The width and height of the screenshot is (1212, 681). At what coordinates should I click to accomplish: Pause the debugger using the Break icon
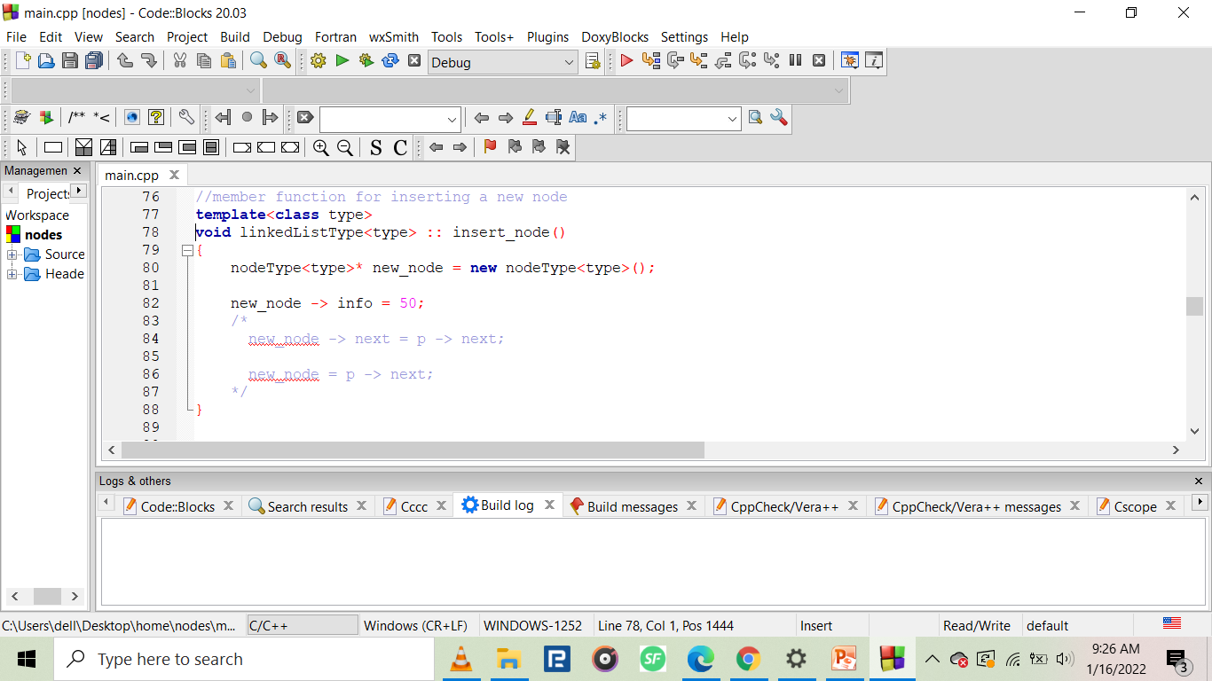pyautogui.click(x=794, y=60)
